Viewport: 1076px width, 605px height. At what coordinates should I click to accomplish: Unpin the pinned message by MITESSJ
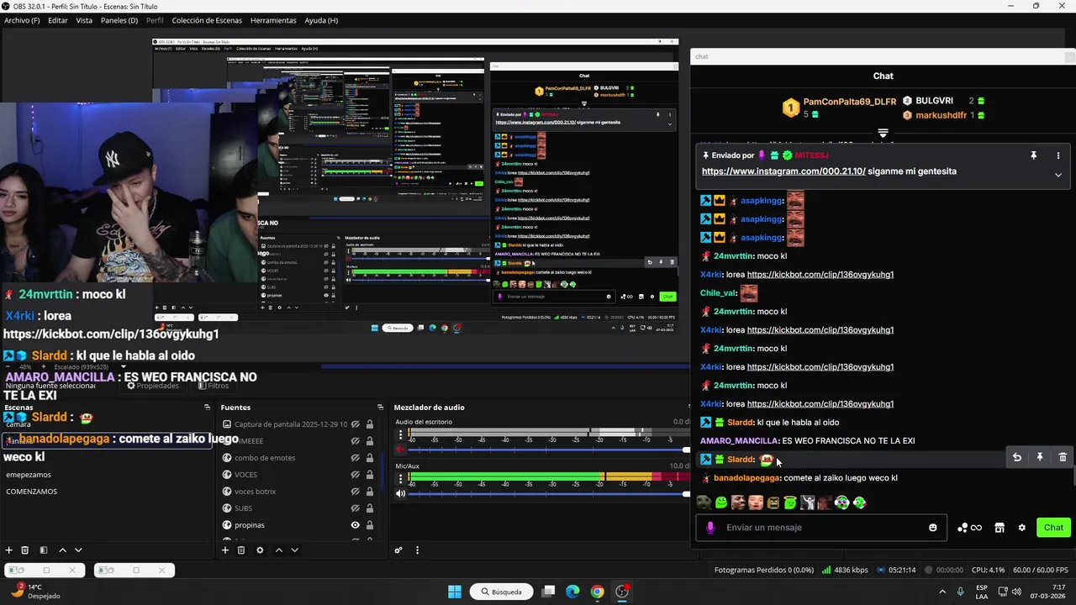[1033, 155]
